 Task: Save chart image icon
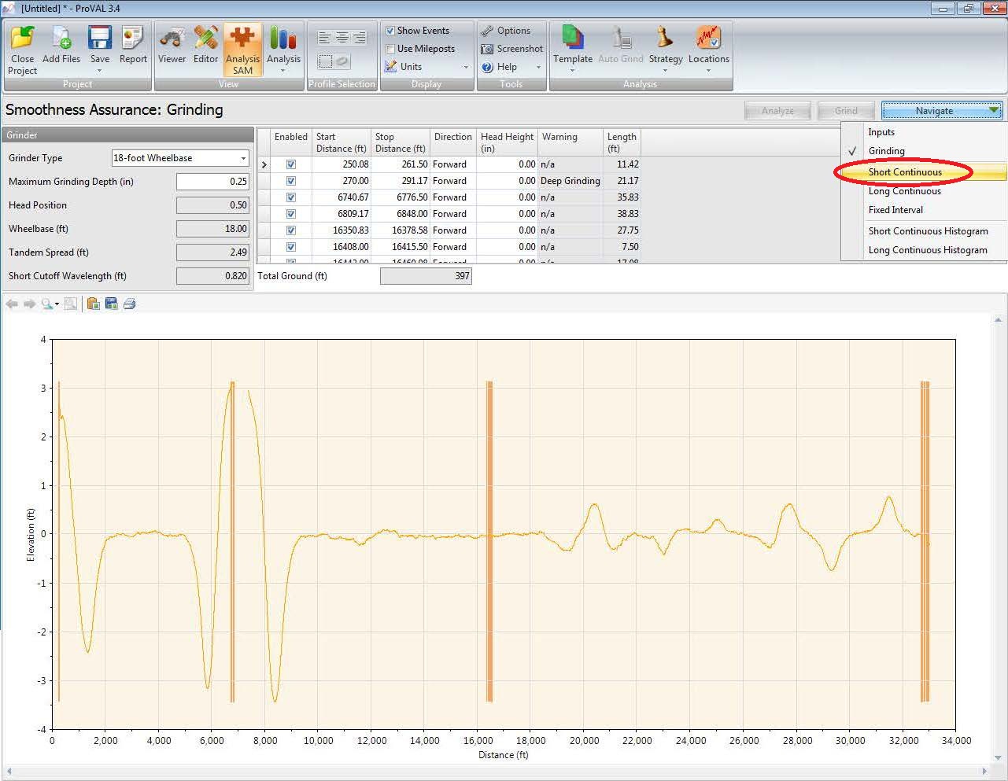click(x=112, y=304)
